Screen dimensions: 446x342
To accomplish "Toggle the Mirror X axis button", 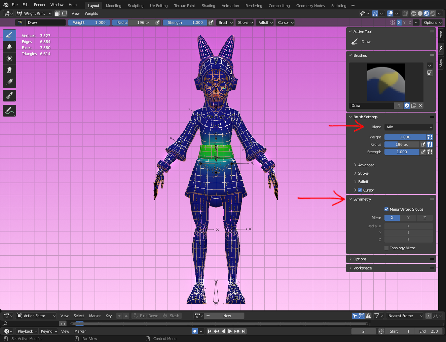I will pyautogui.click(x=392, y=218).
